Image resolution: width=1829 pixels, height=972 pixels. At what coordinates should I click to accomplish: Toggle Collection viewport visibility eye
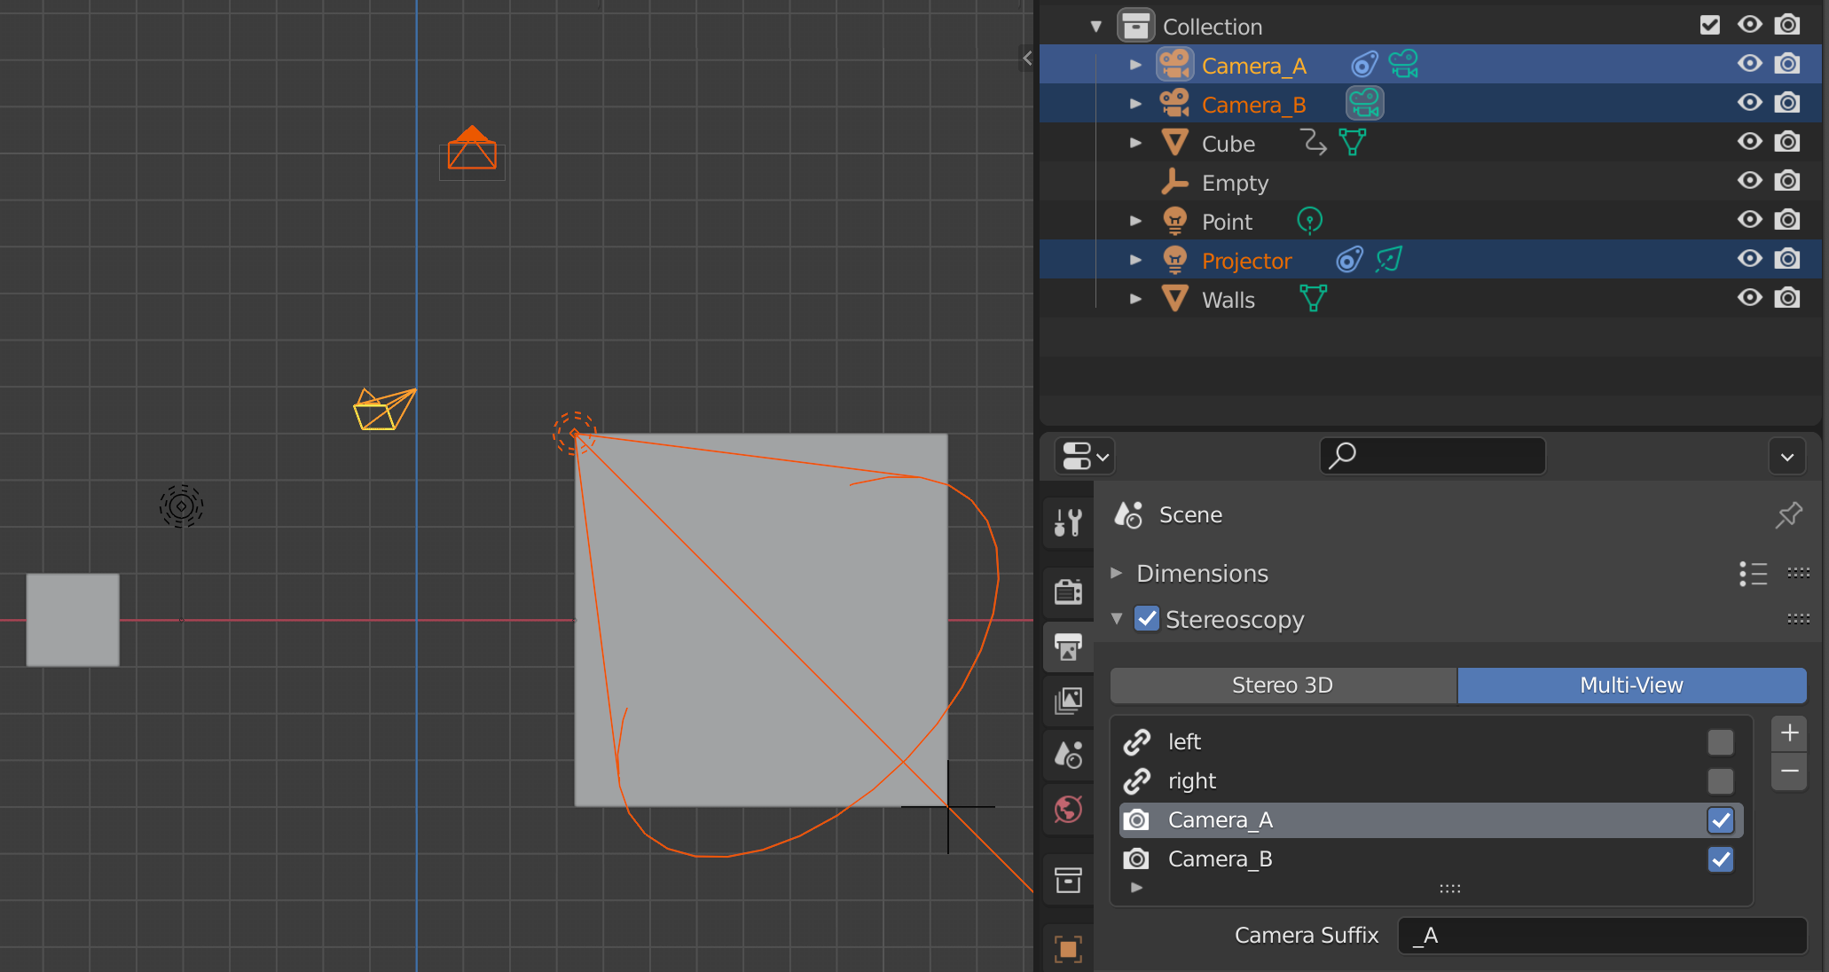click(1749, 25)
